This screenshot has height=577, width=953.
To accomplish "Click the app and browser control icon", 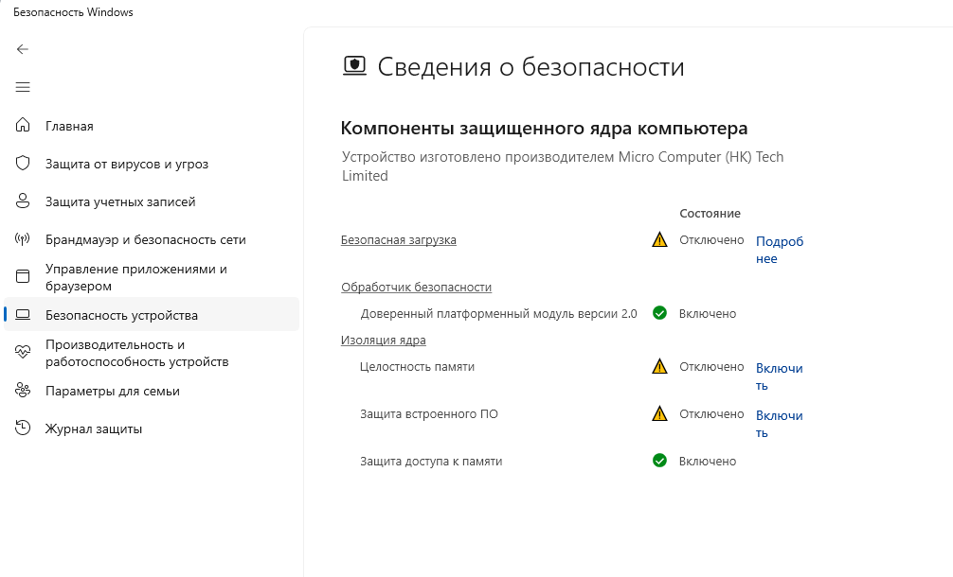I will [x=24, y=277].
